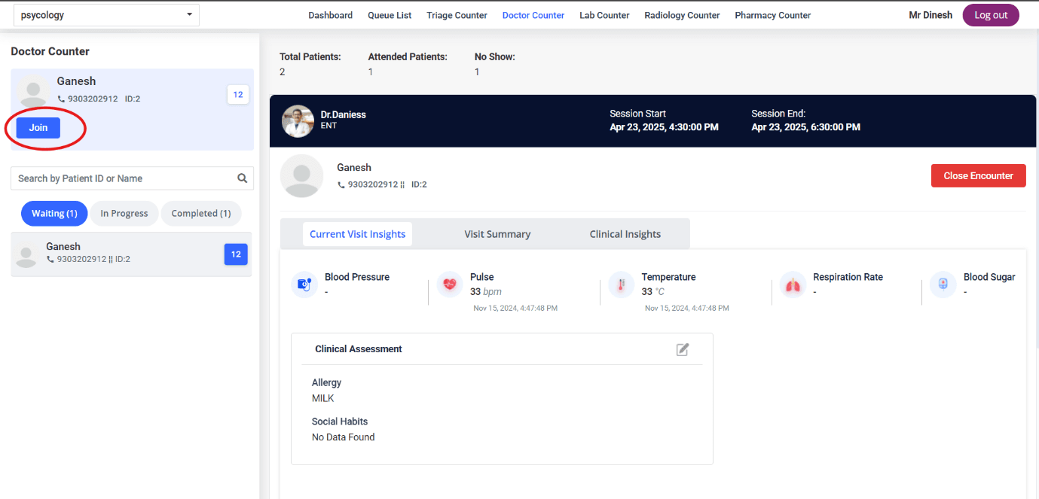1039x499 pixels.
Task: Select the Waiting (1) filter
Action: tap(54, 214)
